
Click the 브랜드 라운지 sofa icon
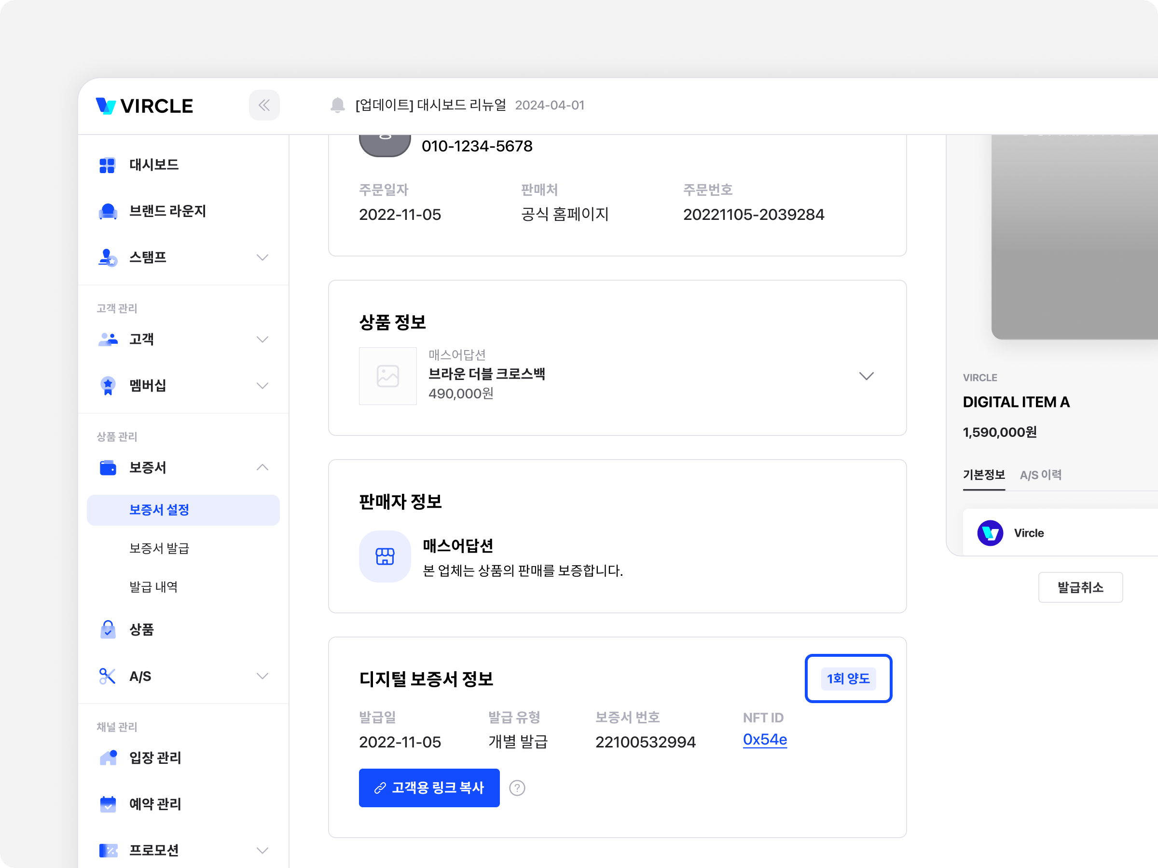point(107,211)
